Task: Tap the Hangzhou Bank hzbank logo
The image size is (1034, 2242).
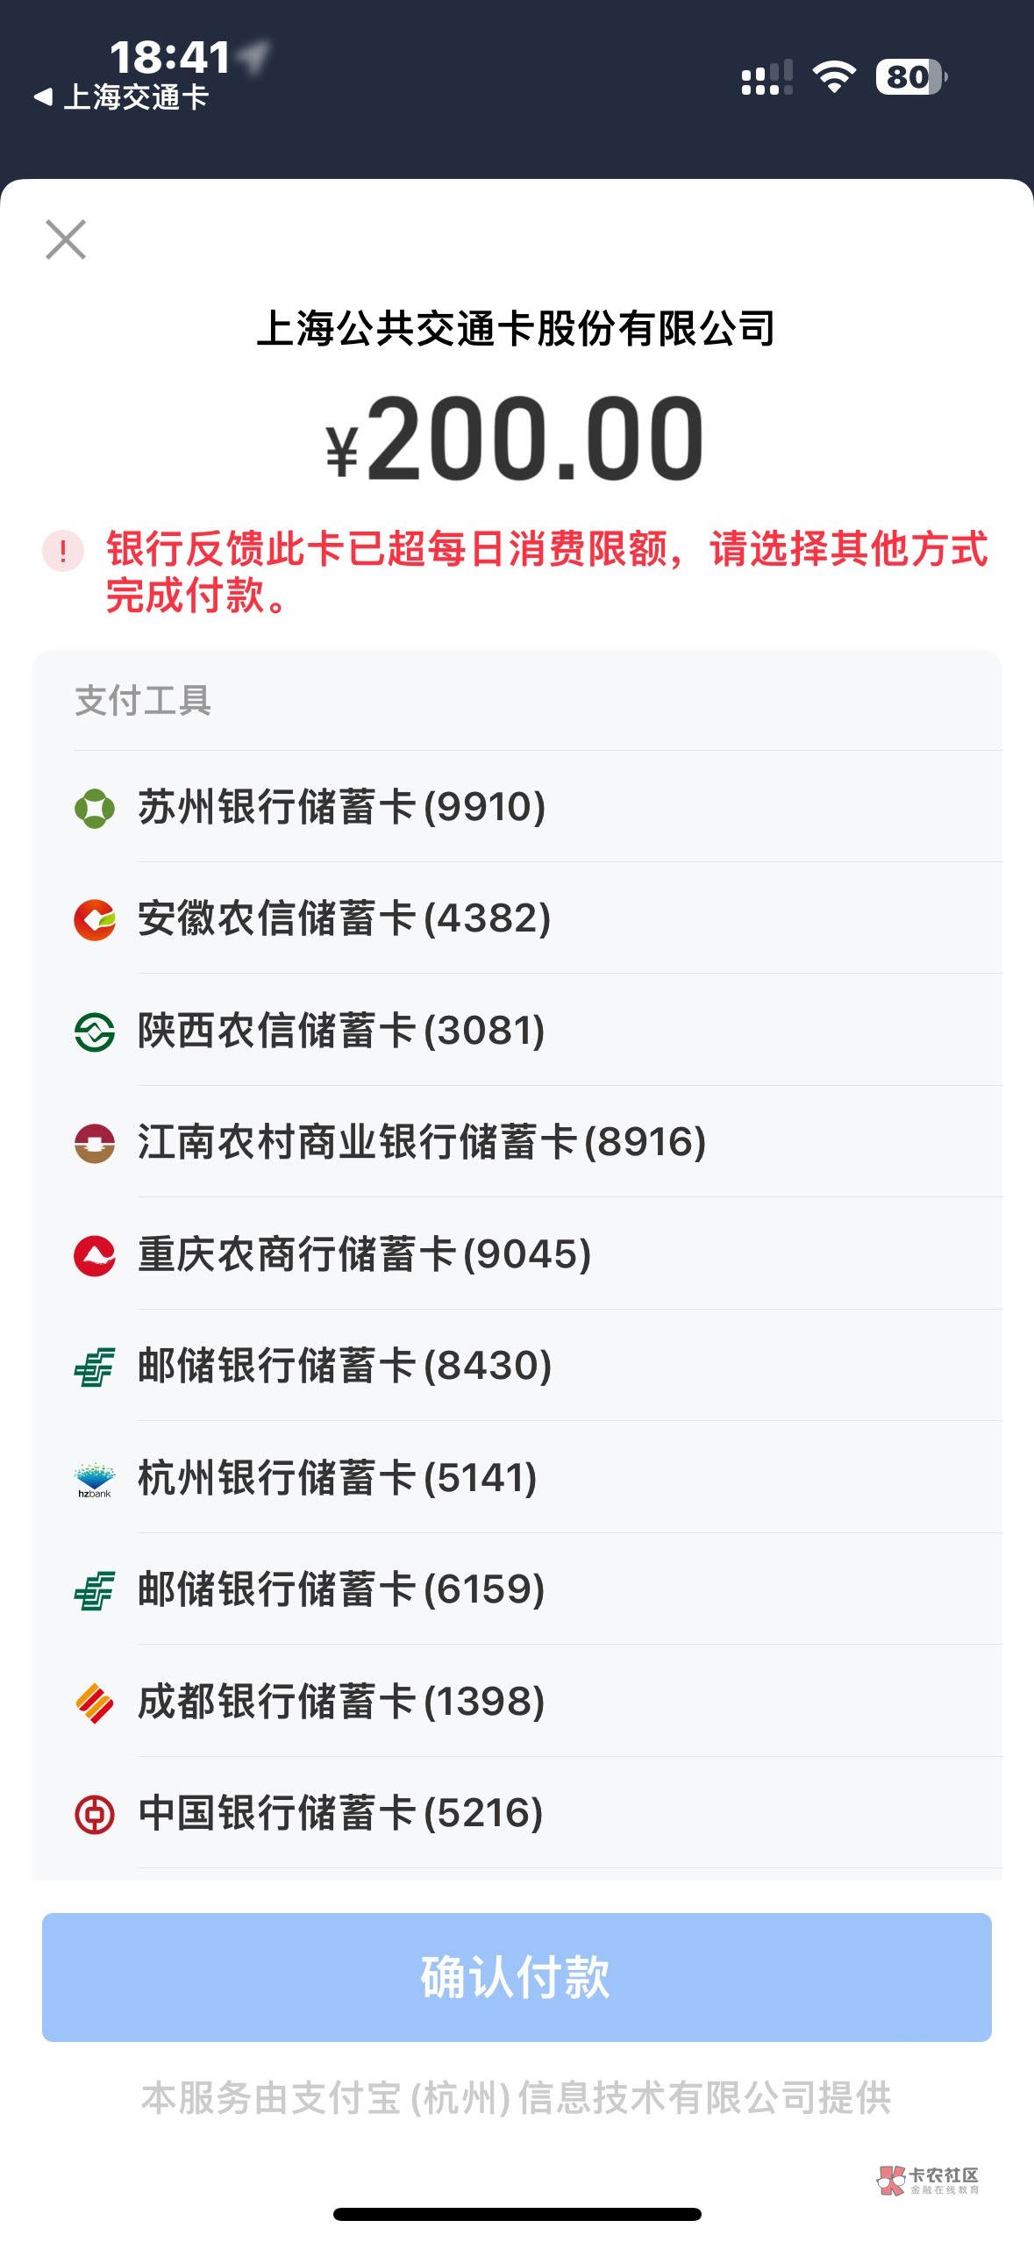Action: pos(95,1479)
